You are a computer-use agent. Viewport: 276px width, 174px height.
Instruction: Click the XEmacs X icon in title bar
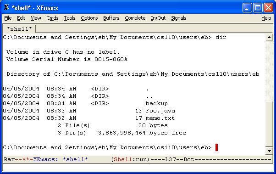click(6, 8)
